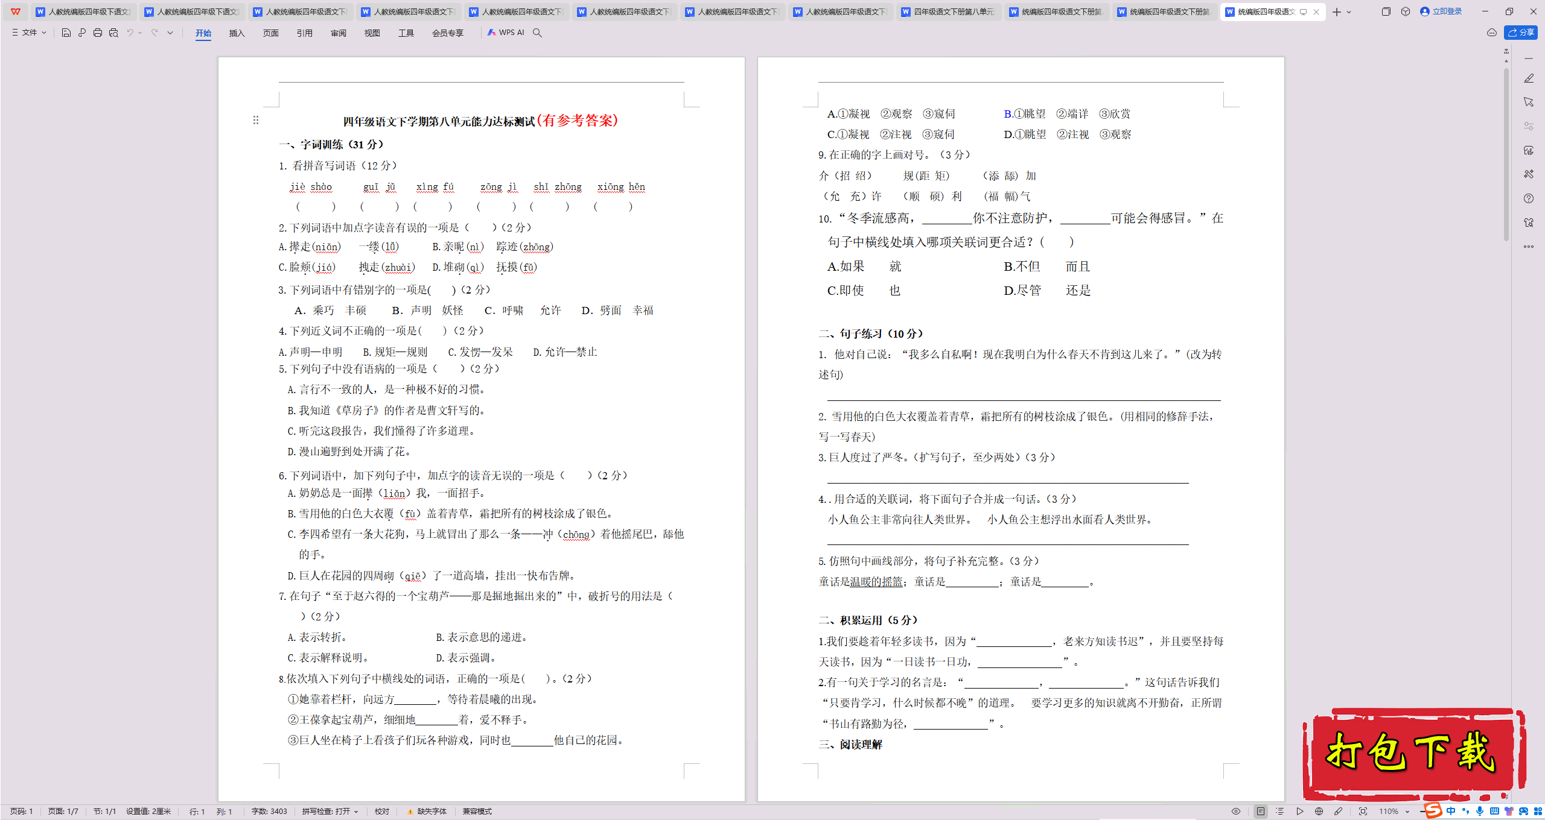Click the 分享 share button
Image resolution: width=1545 pixels, height=820 pixels.
pos(1521,33)
